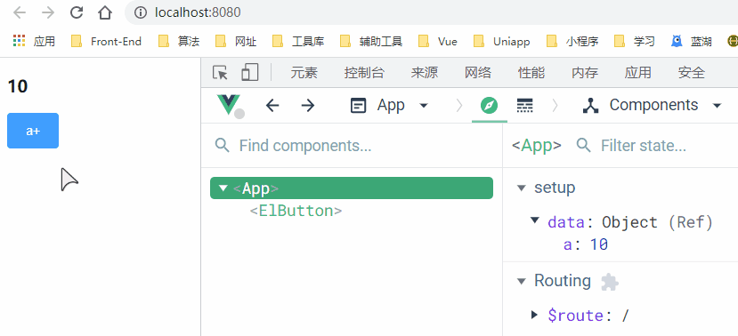The height and width of the screenshot is (336, 738).
Task: Open the App selector dropdown
Action: [389, 105]
